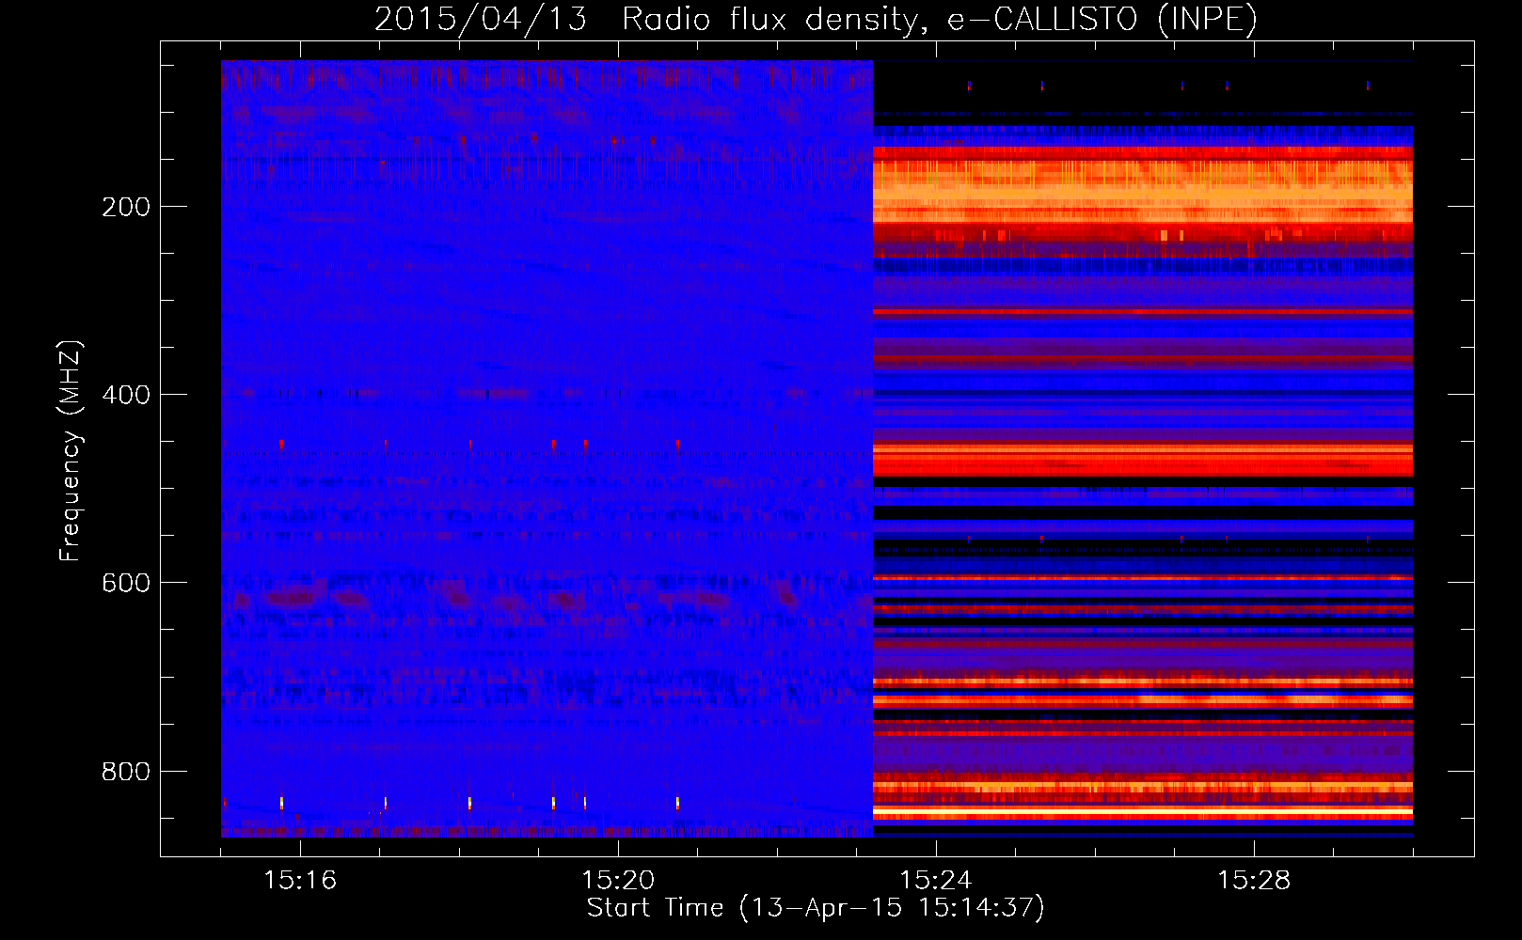Click the 'Frequency (MHZ)' axis label
This screenshot has width=1522, height=940.
point(71,451)
